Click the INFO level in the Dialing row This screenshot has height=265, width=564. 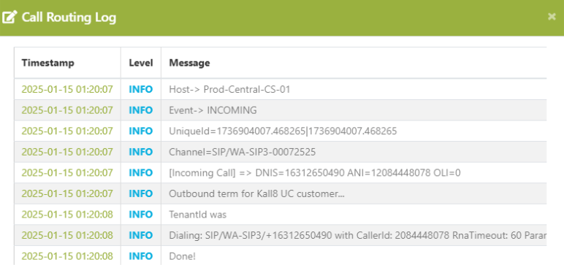coord(141,235)
